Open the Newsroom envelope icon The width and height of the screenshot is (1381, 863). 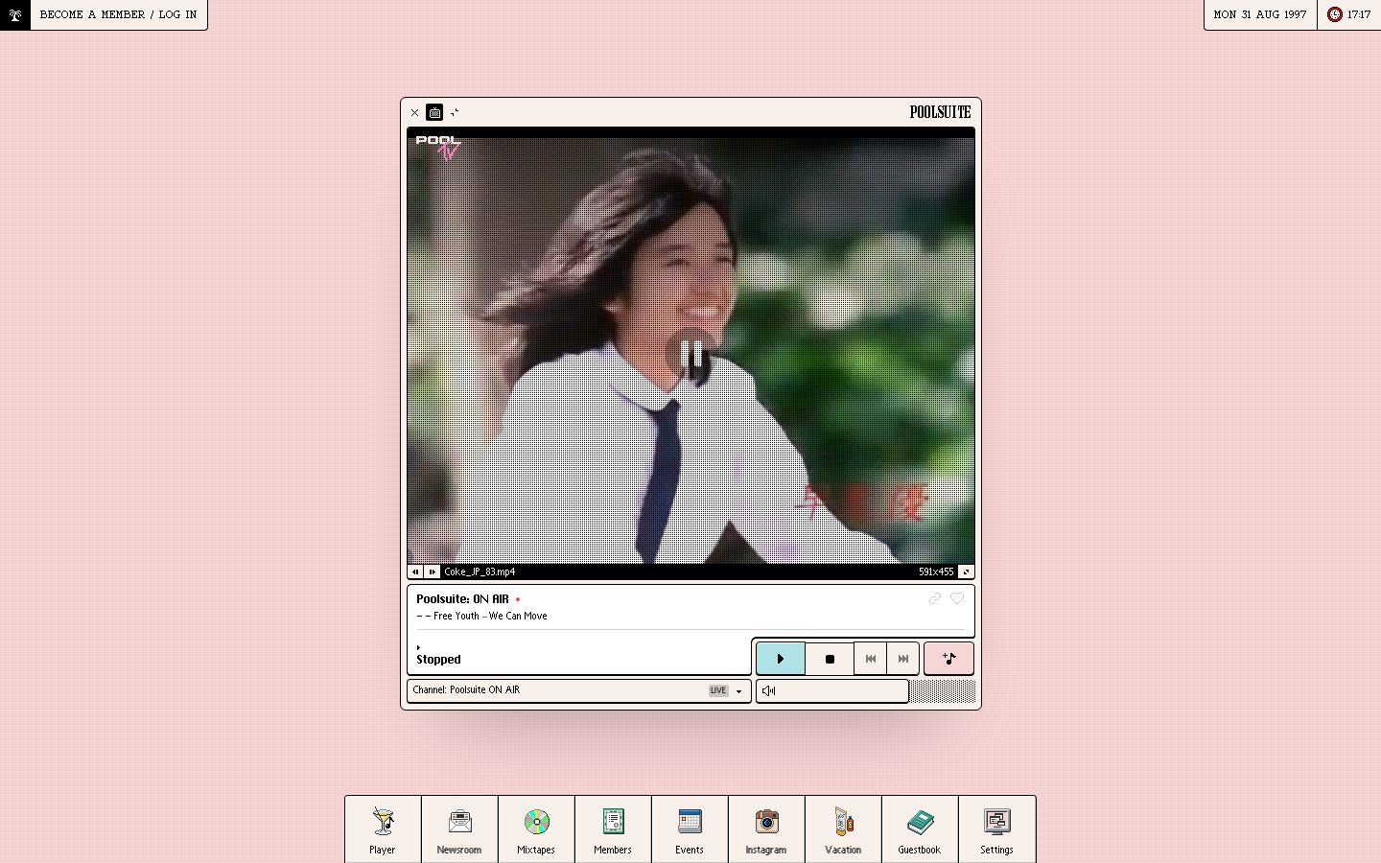coord(459,829)
